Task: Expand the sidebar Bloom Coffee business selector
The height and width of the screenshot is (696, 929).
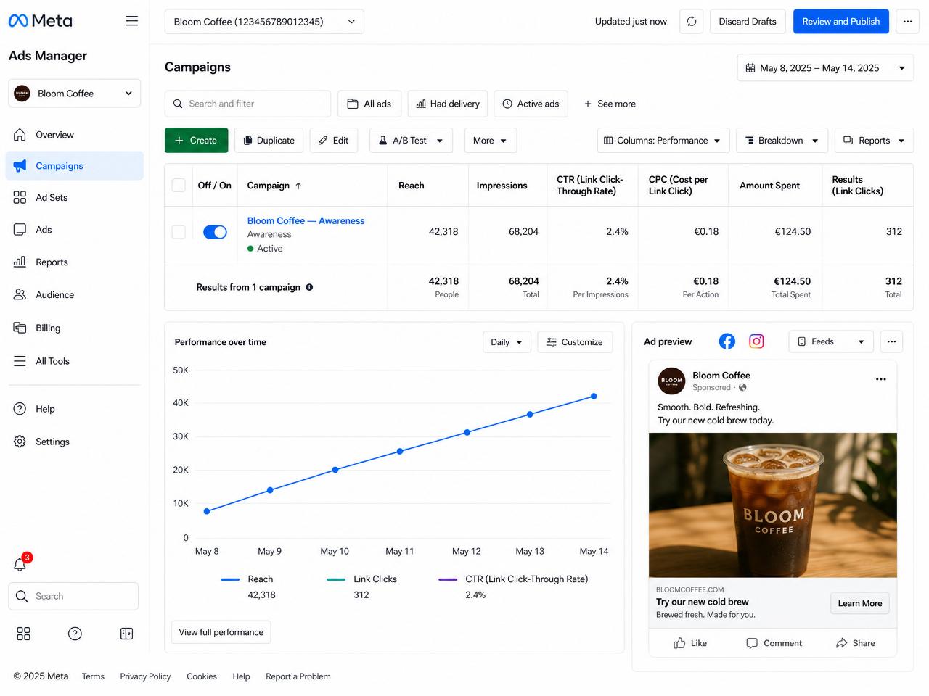Action: pos(74,94)
